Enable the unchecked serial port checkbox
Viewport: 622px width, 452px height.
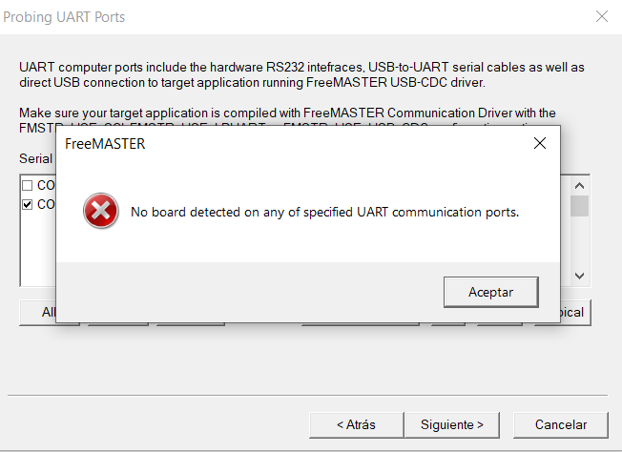tap(28, 185)
